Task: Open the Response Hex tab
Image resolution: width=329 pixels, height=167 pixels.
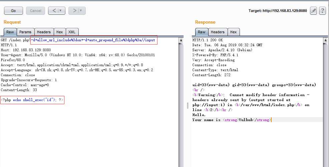Action: click(x=233, y=32)
